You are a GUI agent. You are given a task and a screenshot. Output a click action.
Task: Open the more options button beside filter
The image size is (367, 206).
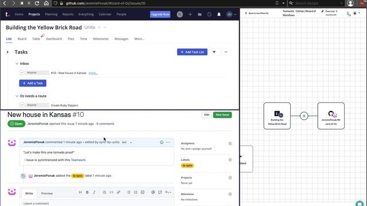click(226, 52)
